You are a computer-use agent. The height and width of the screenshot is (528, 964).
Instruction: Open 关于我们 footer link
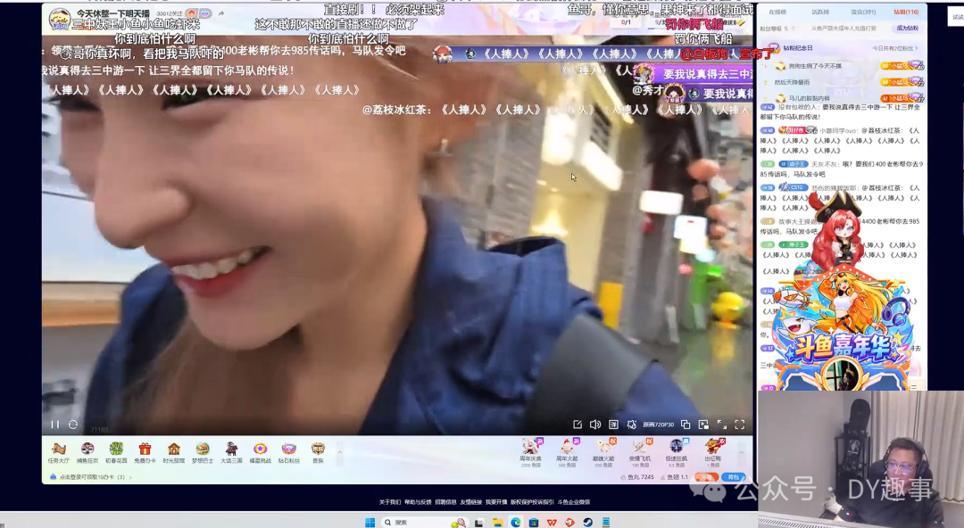390,502
